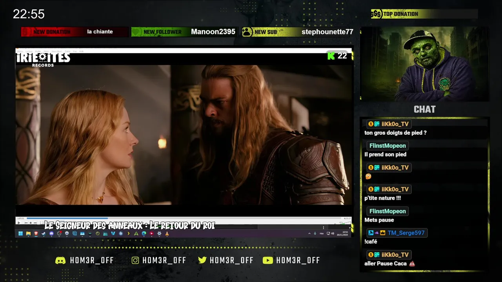Click the NEW DONATION label
502x282 pixels.
tap(52, 32)
